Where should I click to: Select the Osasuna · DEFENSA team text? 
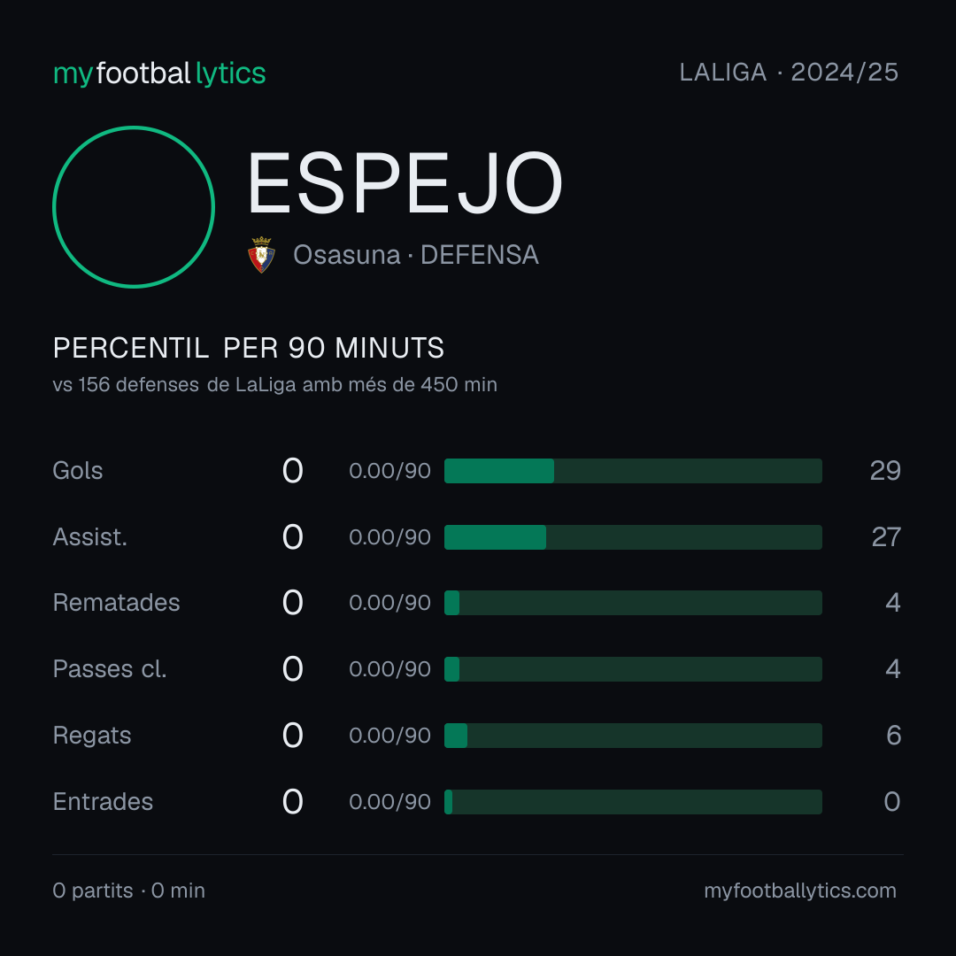[416, 255]
